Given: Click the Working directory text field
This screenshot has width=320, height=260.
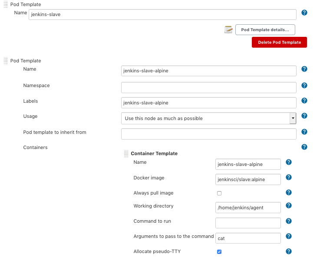Looking at the screenshot, I should 248,208.
